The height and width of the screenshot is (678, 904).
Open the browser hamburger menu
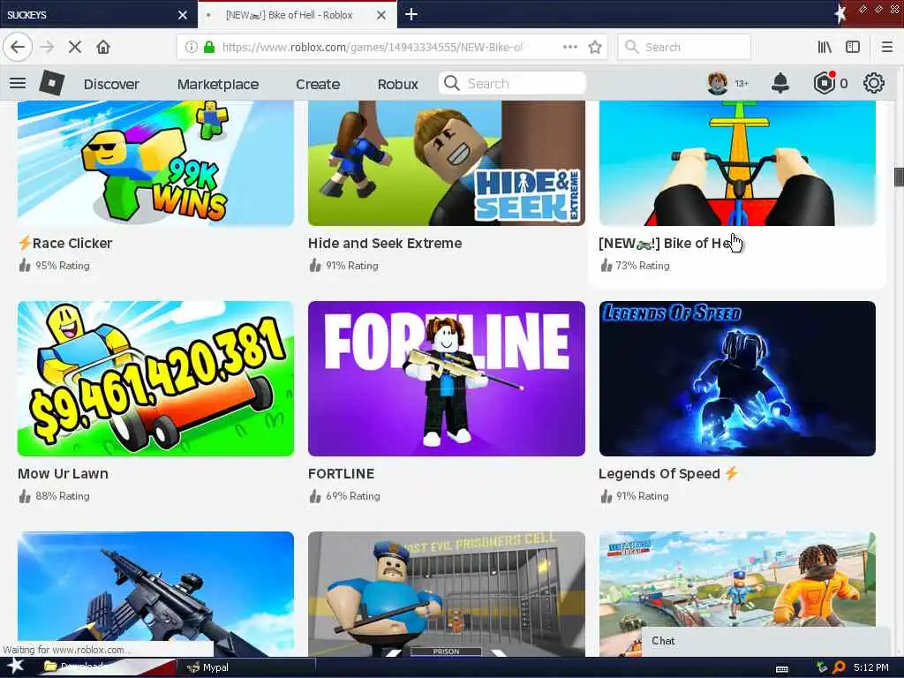tap(887, 48)
